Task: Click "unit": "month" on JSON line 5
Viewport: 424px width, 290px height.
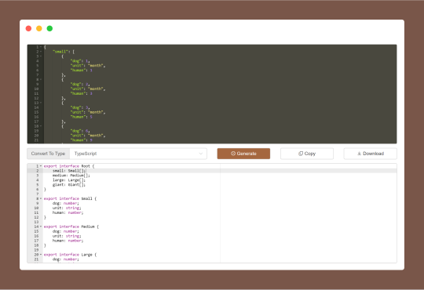Action: pos(88,66)
